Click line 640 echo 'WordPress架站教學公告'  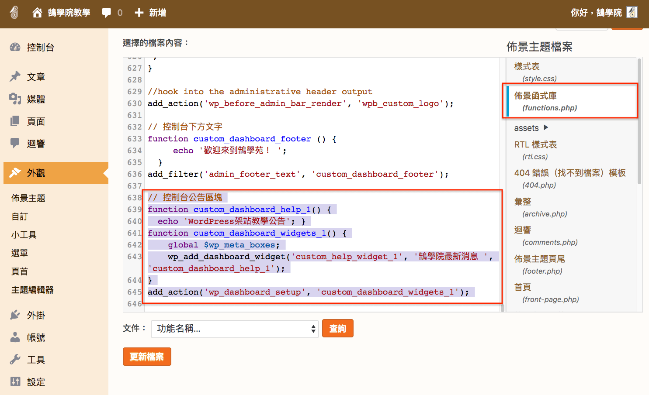231,221
